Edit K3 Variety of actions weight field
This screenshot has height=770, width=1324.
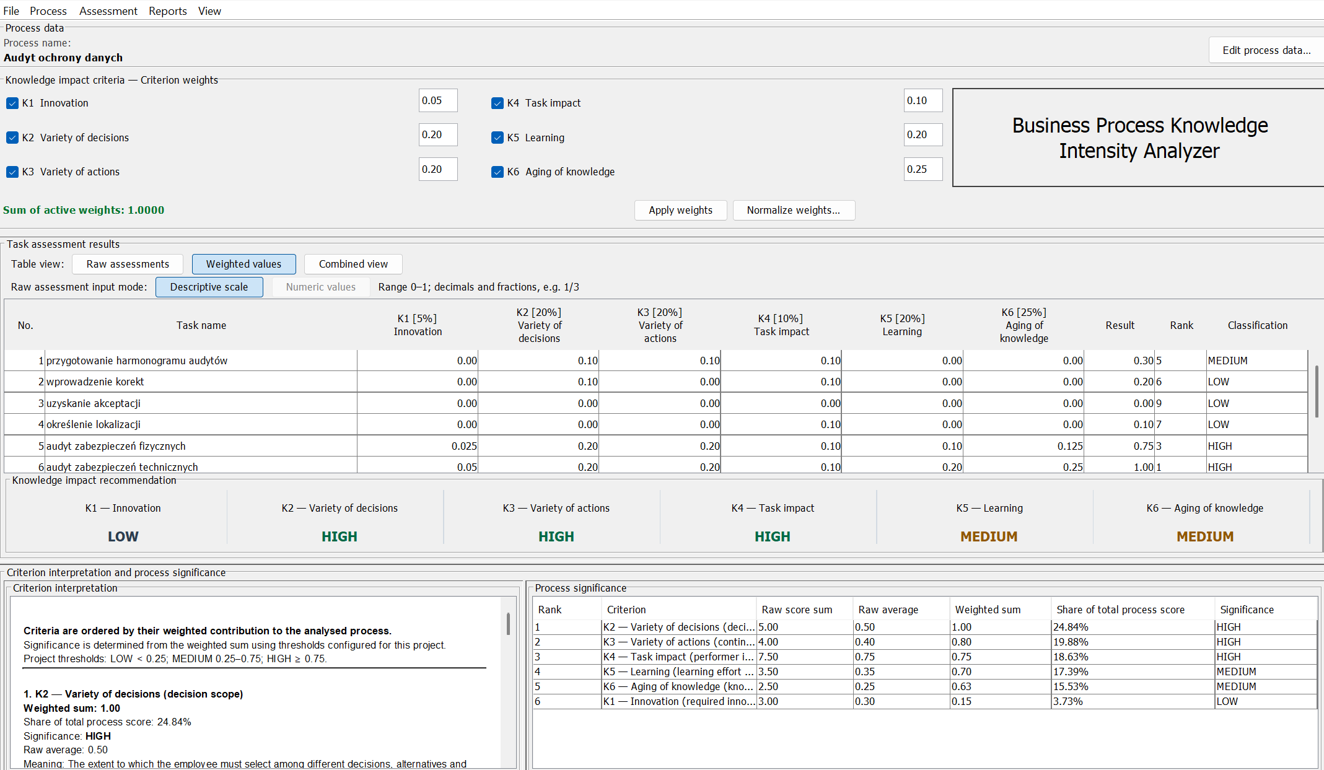(x=438, y=169)
